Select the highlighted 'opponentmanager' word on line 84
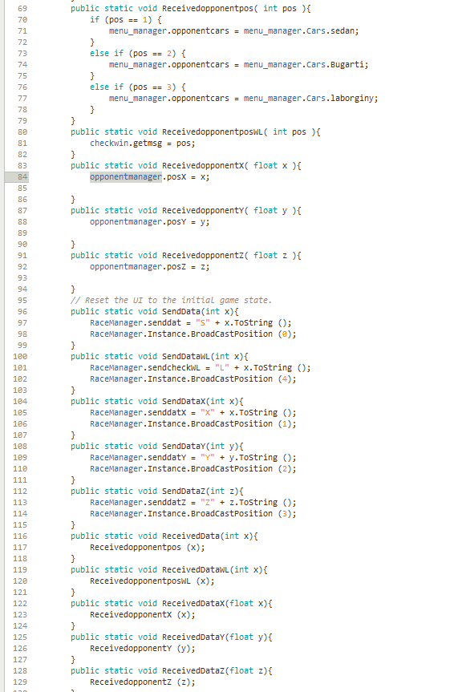Viewport: 450px width, 692px height. [126, 177]
